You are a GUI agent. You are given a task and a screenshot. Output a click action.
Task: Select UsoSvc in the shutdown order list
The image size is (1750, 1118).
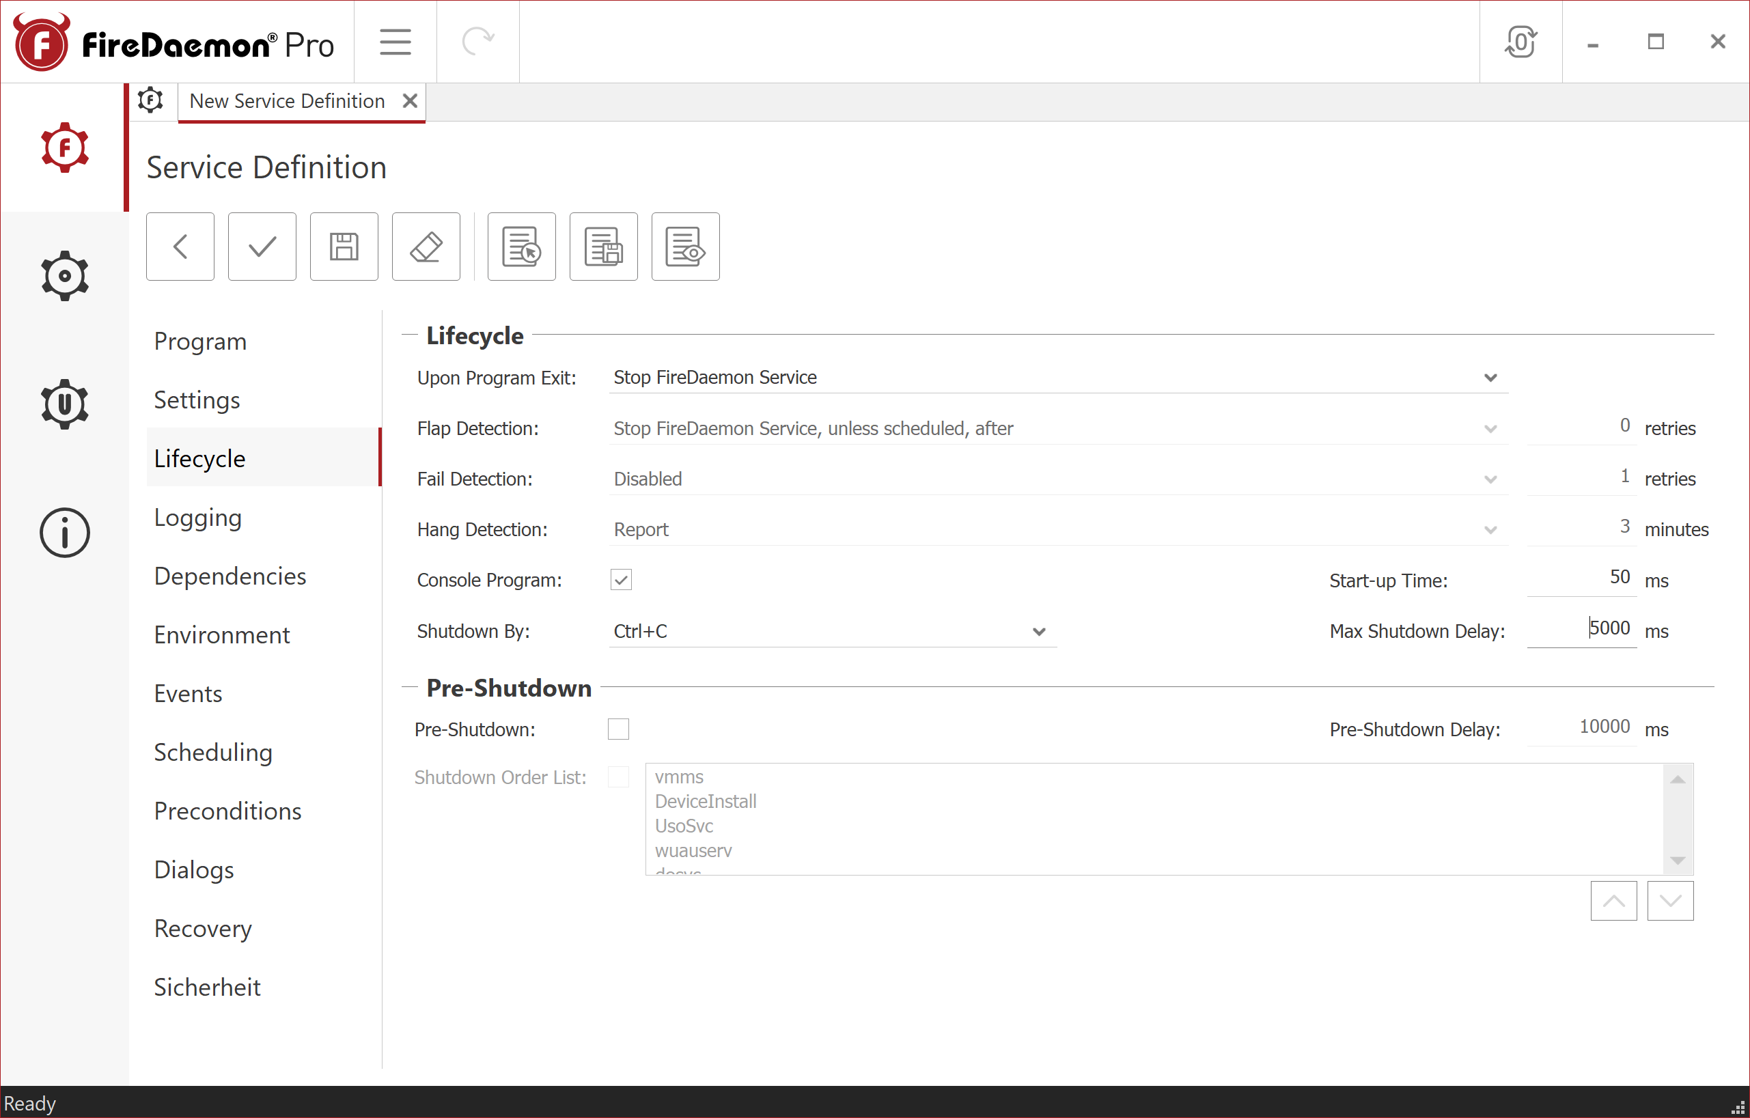[x=684, y=826]
